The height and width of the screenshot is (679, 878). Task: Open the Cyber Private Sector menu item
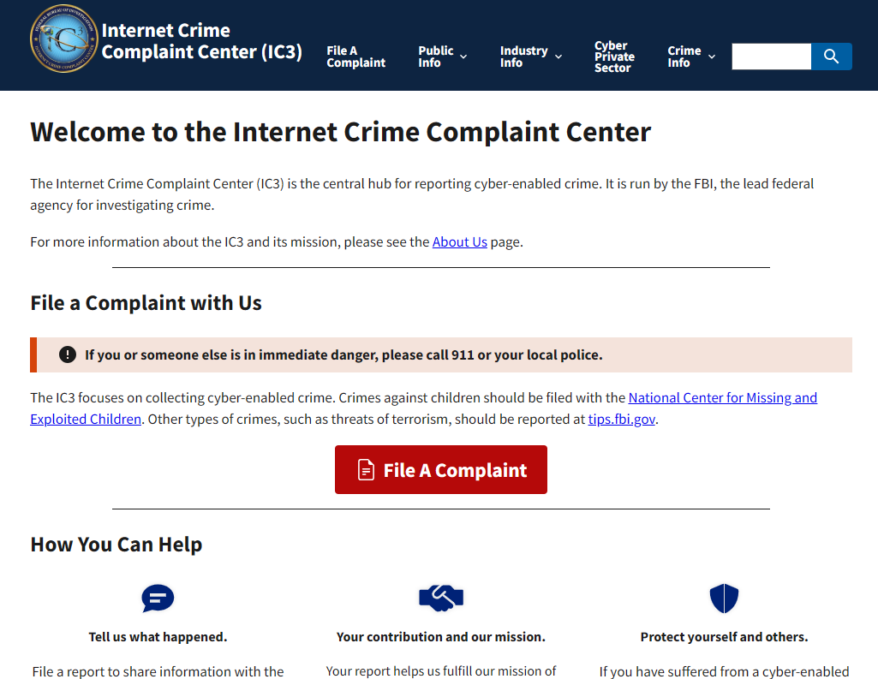tap(614, 57)
